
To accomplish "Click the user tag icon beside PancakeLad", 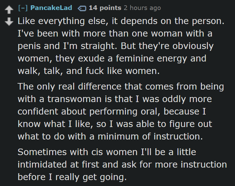I will pos(82,8).
